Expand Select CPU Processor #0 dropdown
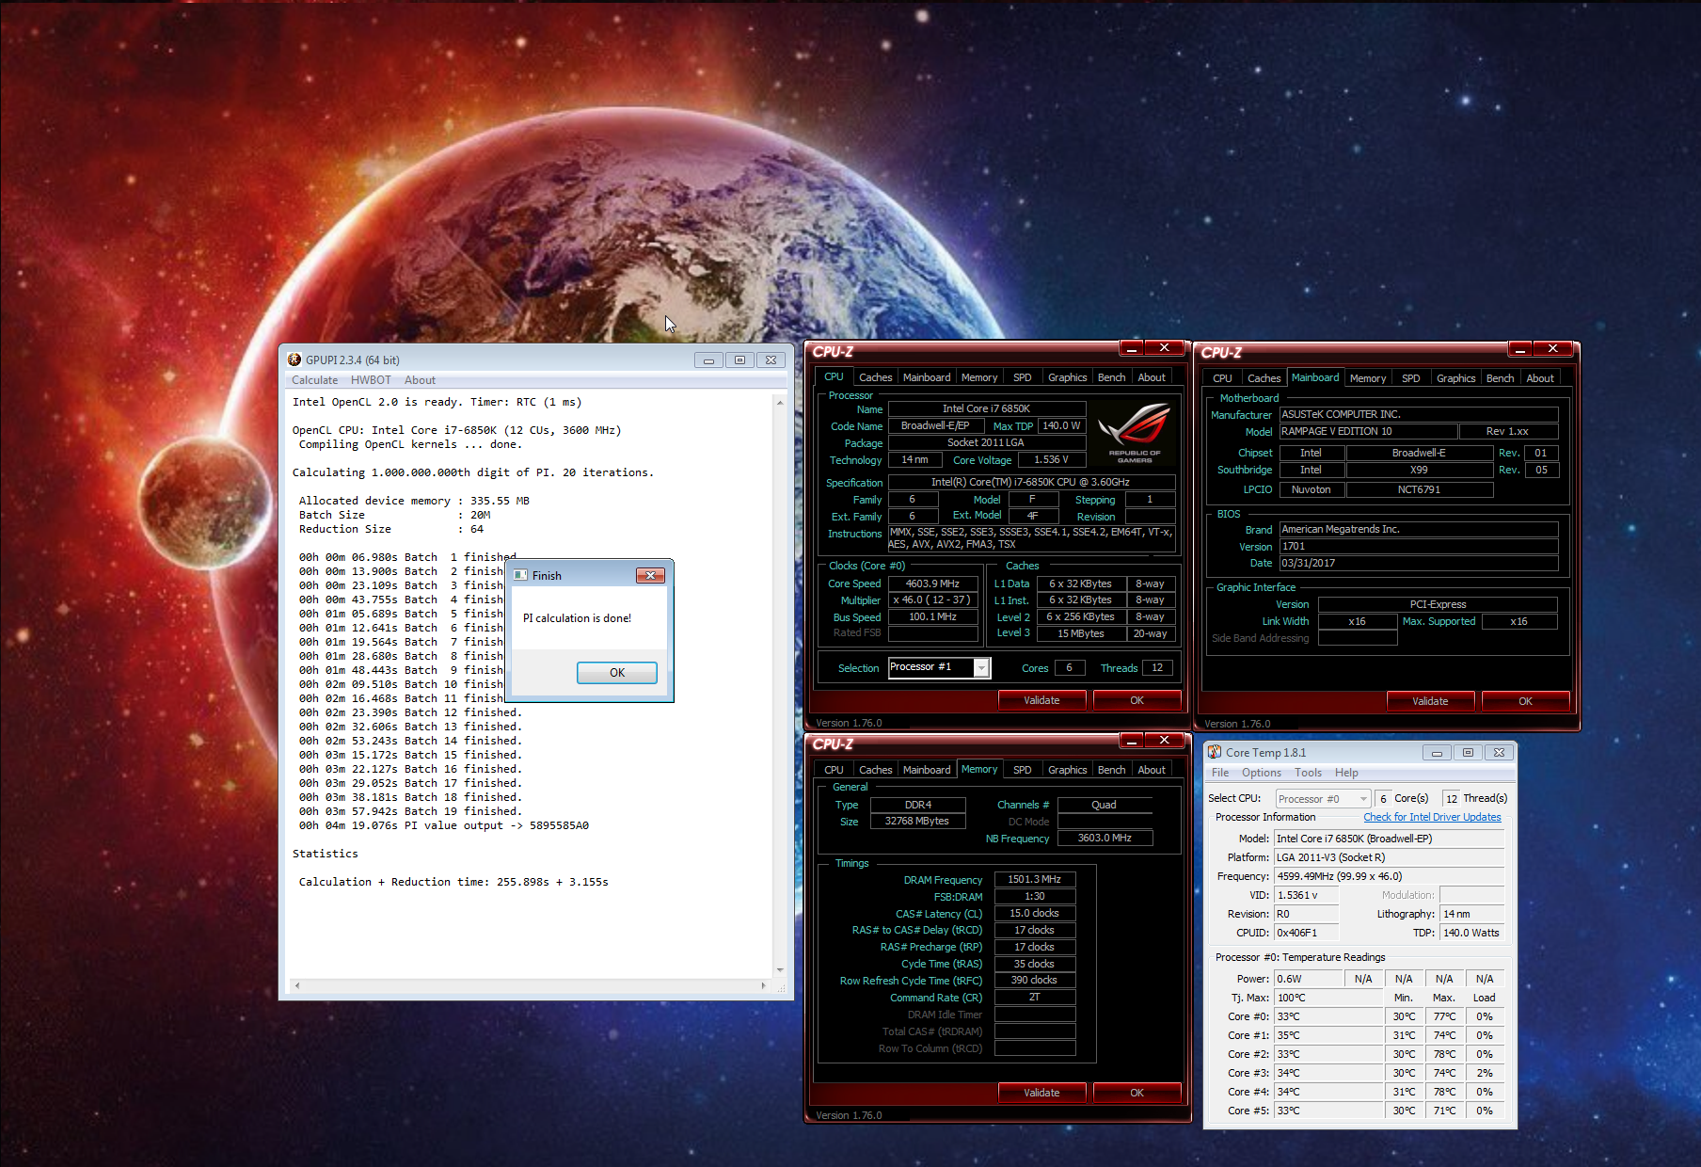The image size is (1701, 1167). coord(1363,799)
